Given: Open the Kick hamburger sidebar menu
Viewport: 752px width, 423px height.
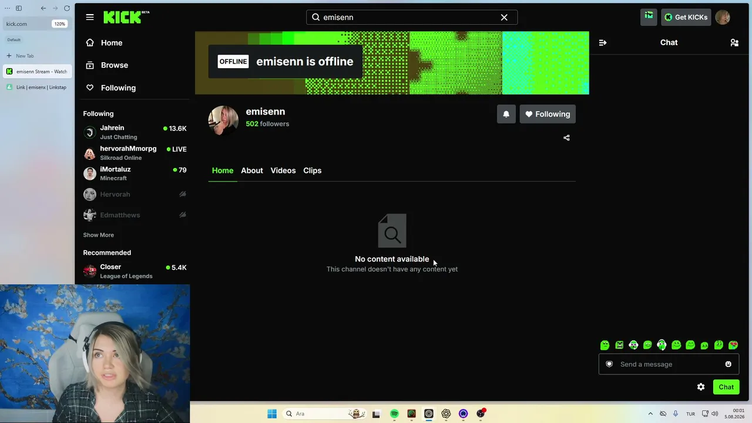Looking at the screenshot, I should pos(90,17).
